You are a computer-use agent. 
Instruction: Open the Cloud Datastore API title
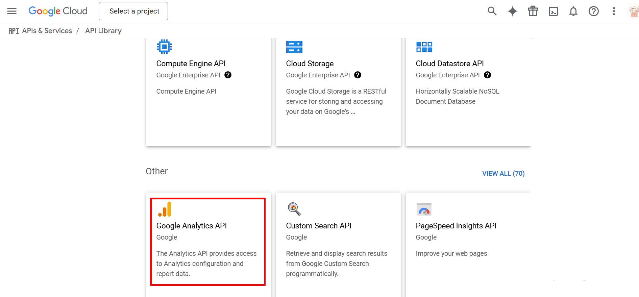(x=450, y=64)
